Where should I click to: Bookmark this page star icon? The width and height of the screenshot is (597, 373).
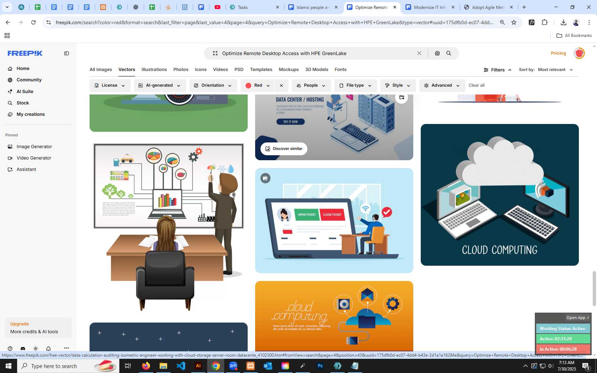point(514,22)
